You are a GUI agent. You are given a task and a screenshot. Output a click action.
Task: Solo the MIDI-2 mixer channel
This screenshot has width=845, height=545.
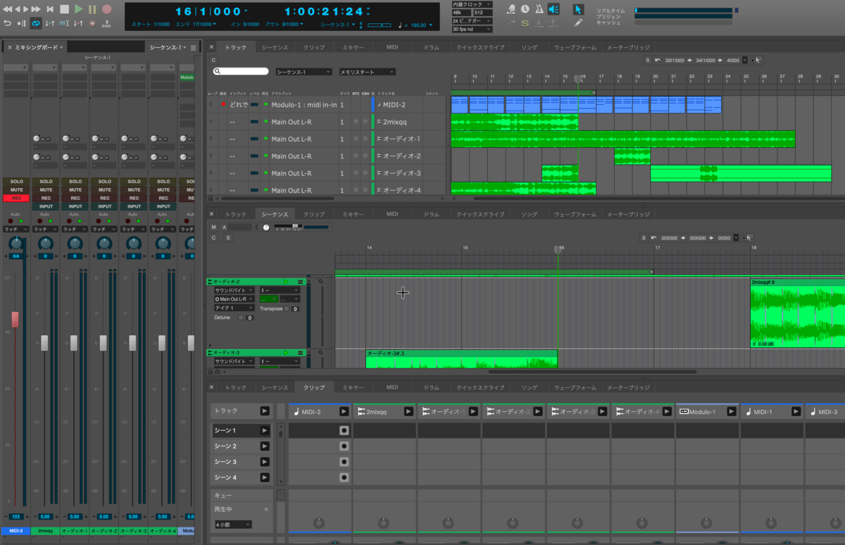[x=16, y=182]
